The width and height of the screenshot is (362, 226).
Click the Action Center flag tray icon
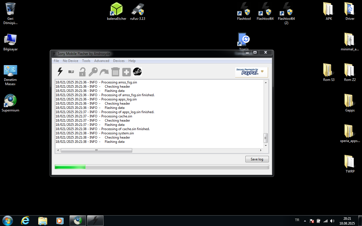tap(312, 221)
